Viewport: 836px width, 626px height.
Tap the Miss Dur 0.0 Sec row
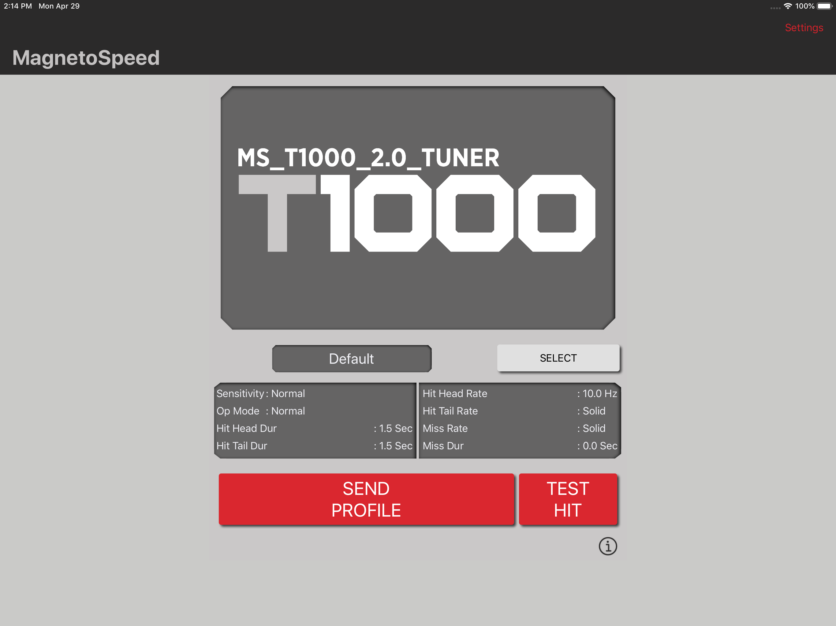coord(519,446)
